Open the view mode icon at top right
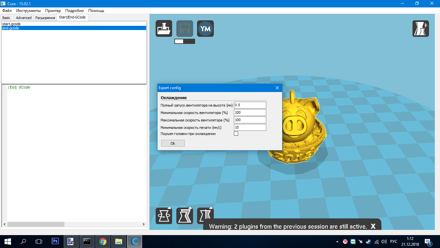 click(x=421, y=28)
